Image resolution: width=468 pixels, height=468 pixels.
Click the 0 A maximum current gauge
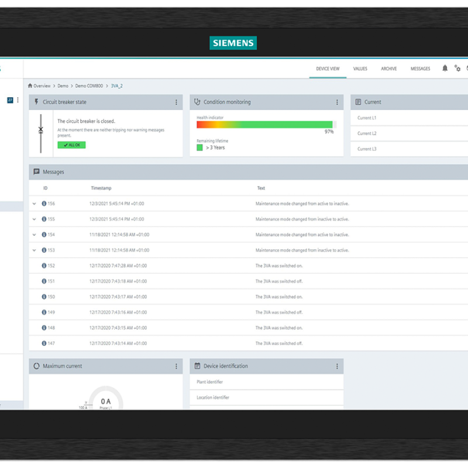pos(106,398)
